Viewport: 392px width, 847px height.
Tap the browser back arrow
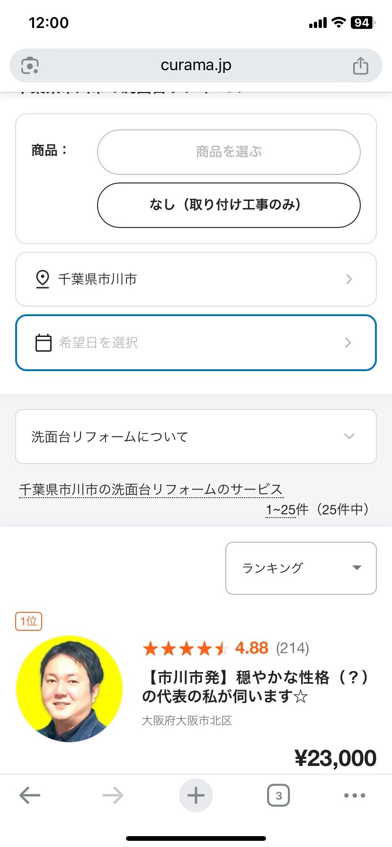(30, 795)
